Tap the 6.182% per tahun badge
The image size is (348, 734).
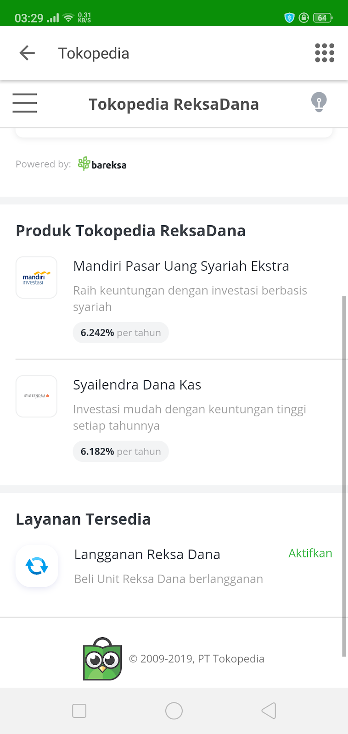[121, 451]
